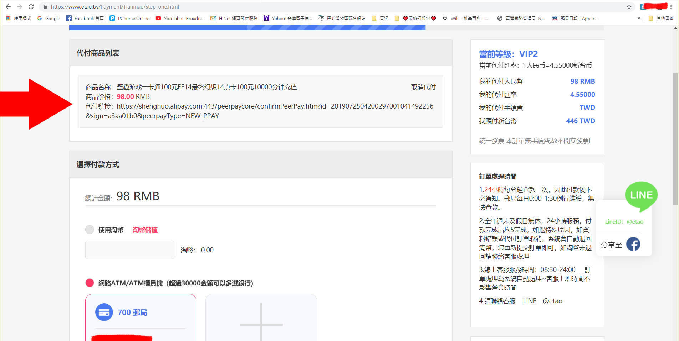Viewport: 679px width, 341px height.
Task: Click the LINE：@etao customer service text
Action: coord(542,301)
